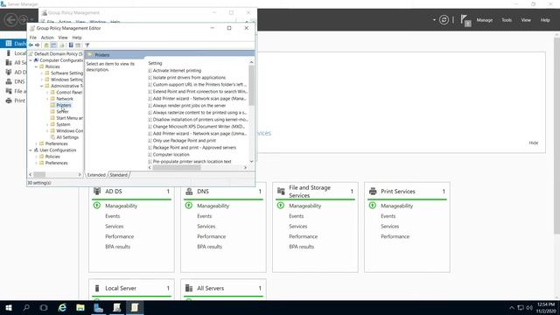Select All Servers in the Server Manager sidebar

coord(16,62)
